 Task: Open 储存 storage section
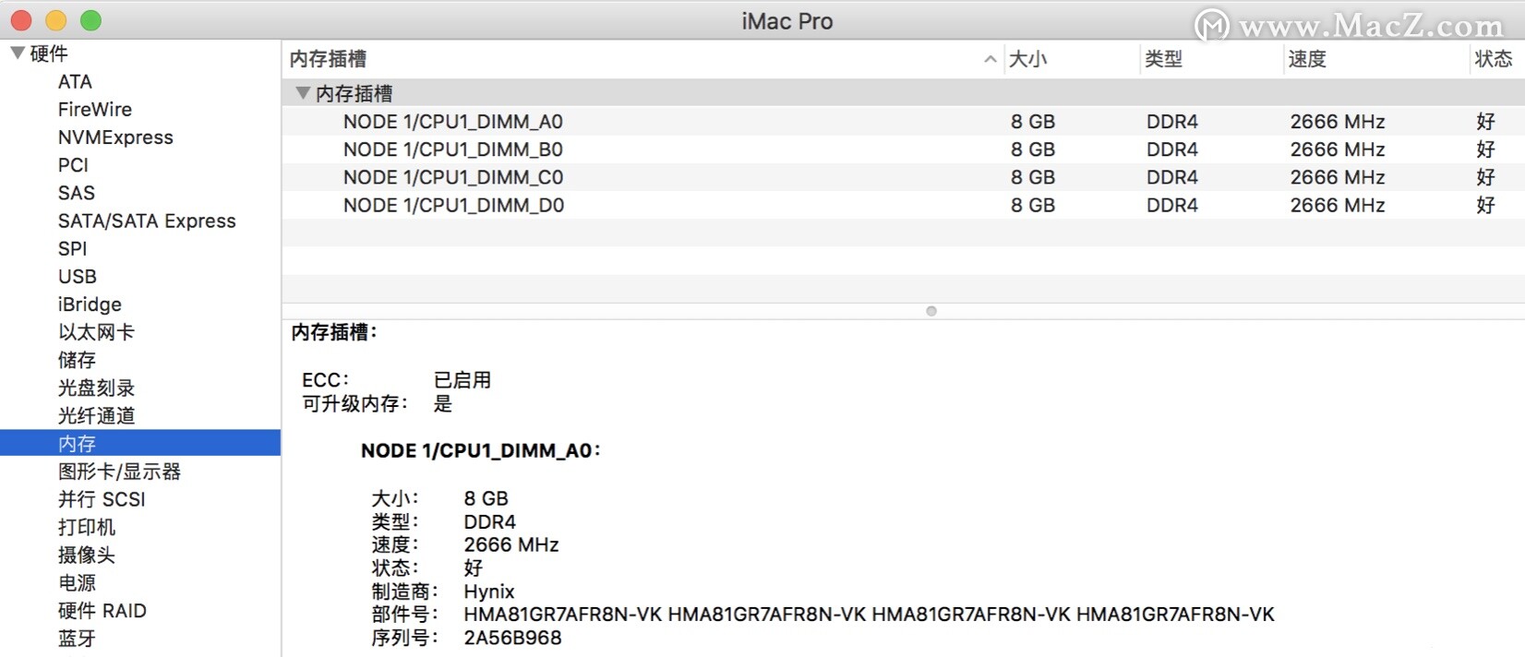point(77,360)
